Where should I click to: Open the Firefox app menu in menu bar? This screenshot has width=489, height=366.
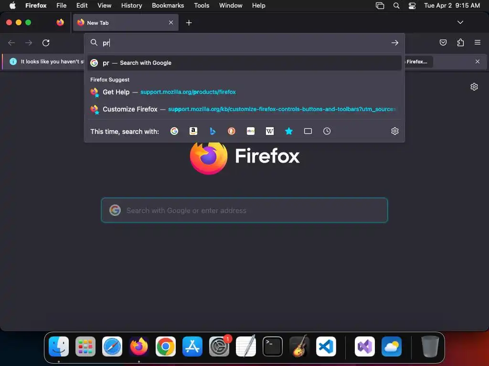[x=36, y=6]
